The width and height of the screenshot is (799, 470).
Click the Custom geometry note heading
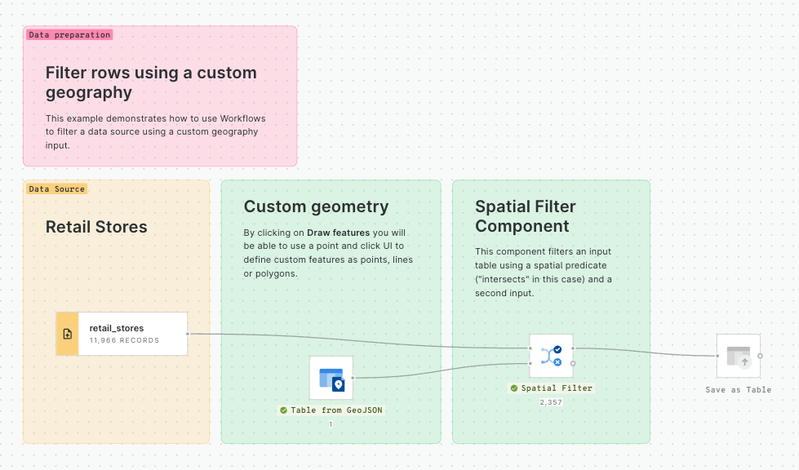click(x=316, y=206)
